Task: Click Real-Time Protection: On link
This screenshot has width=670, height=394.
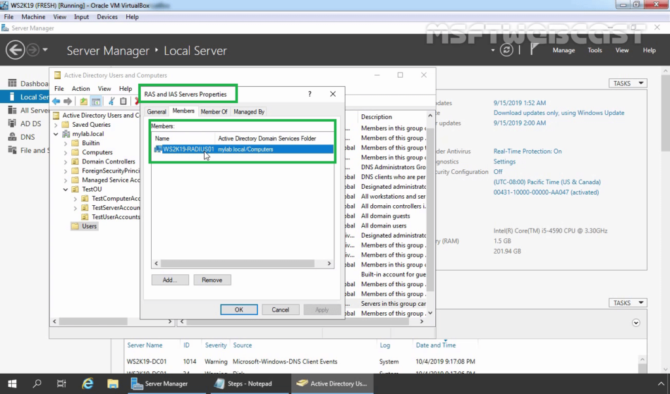Action: (x=527, y=151)
